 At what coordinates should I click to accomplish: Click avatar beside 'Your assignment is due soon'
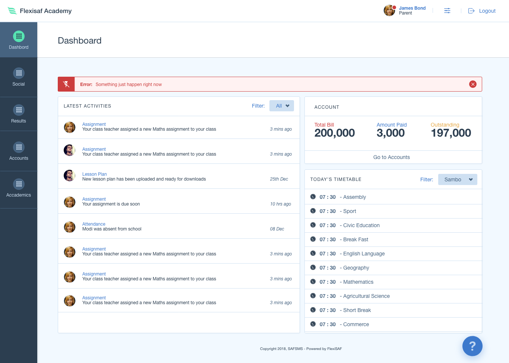(x=70, y=202)
